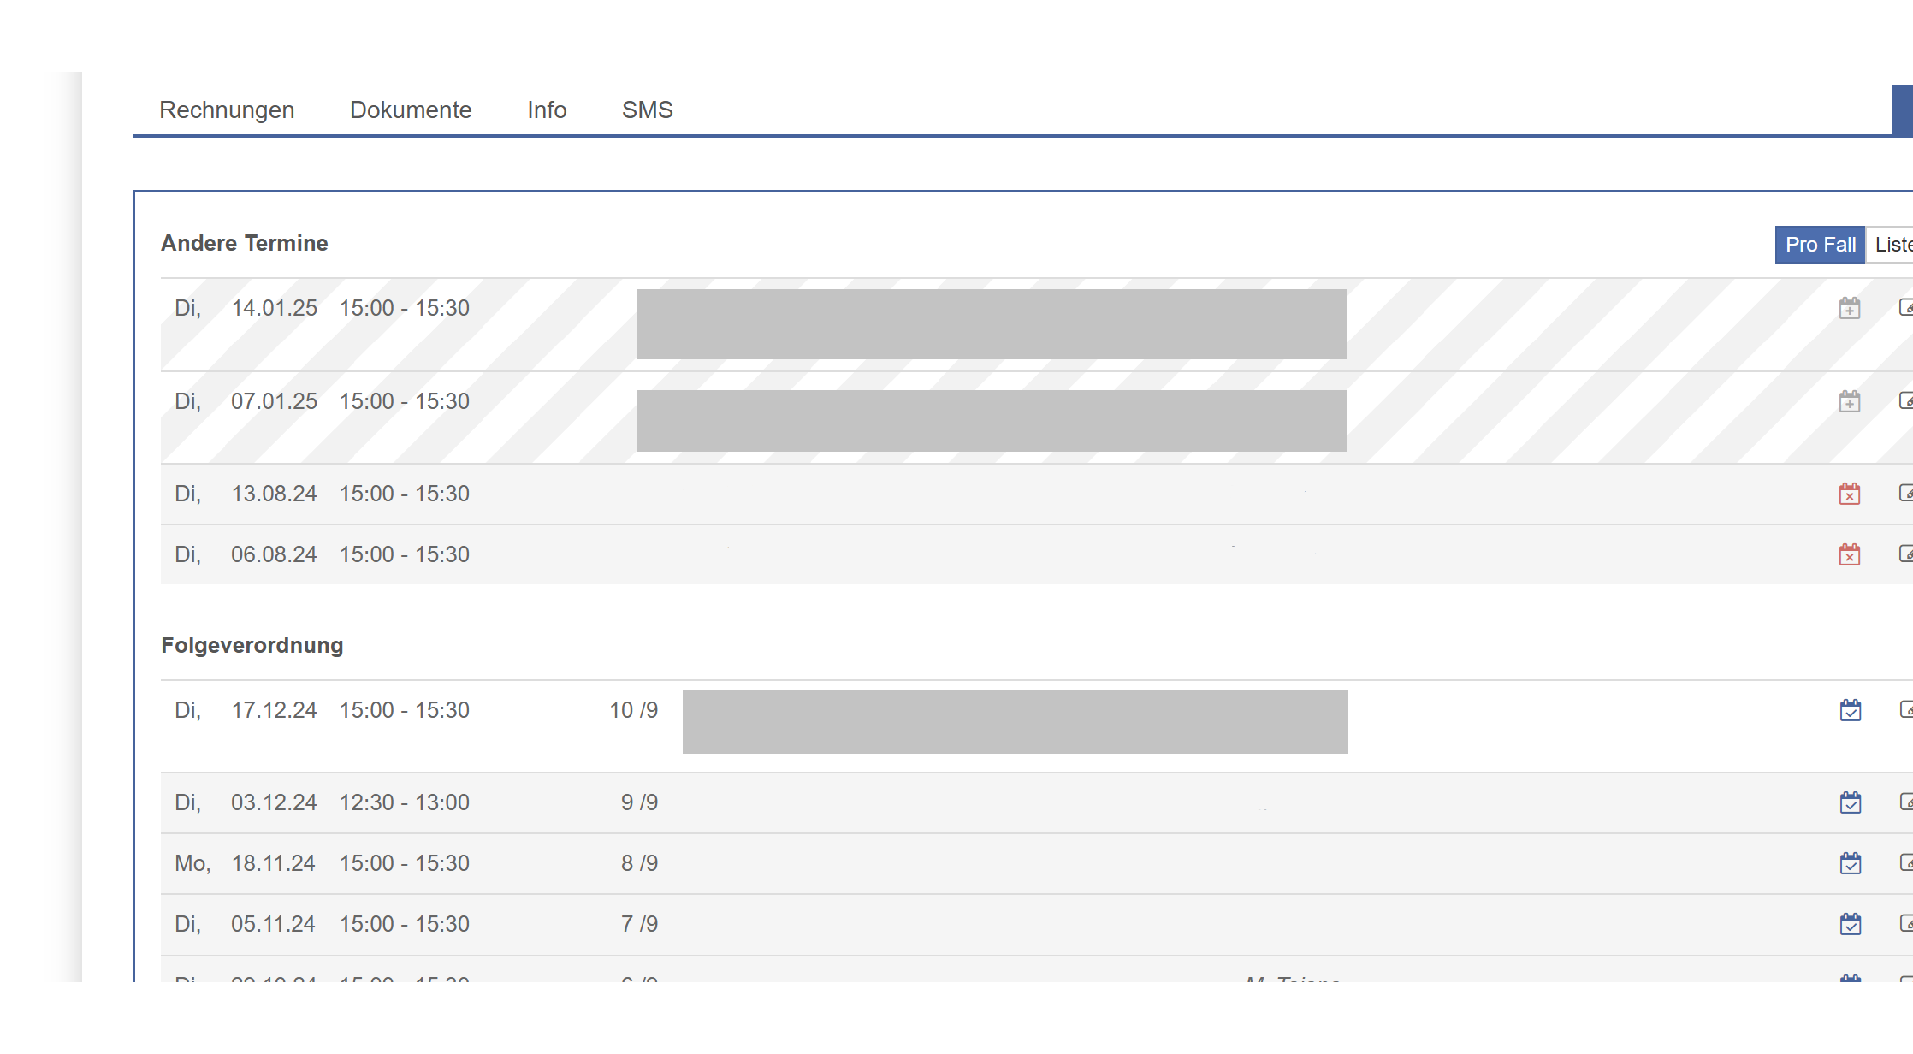Open edit icon for 07.01.25 row
The height and width of the screenshot is (1054, 1913).
pos(1905,400)
